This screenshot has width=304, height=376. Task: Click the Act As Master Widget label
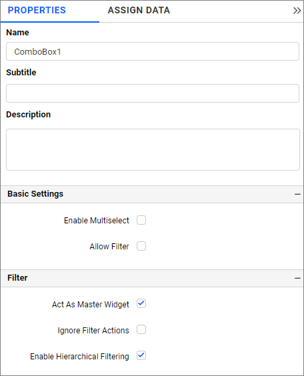(91, 304)
